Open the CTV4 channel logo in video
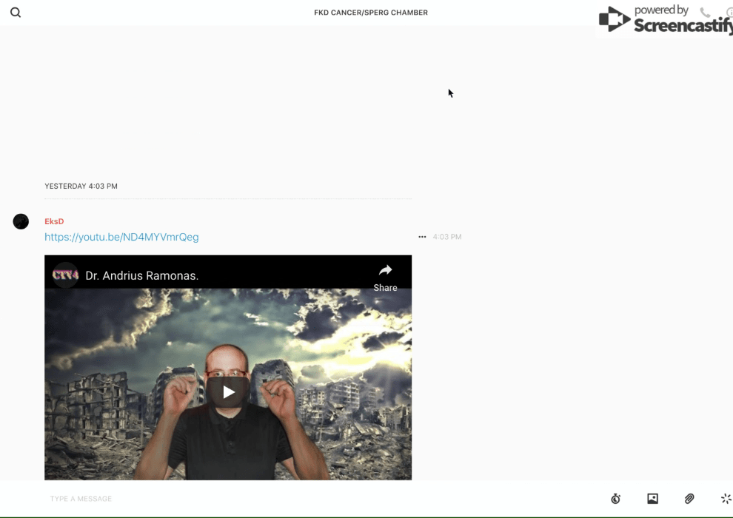This screenshot has height=518, width=733. (65, 275)
